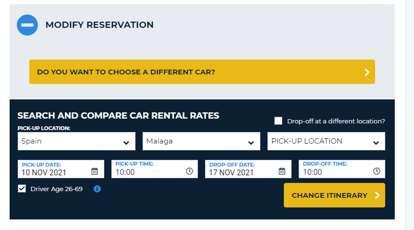
Task: Uncheck the Driver Age 26-69 checkbox
Action: 22,189
